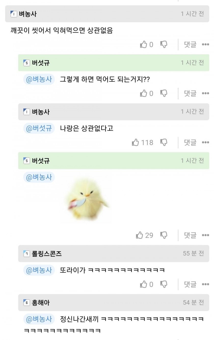Image resolution: width=214 pixels, height=340 pixels.
Task: Reply via 댓글 on 벼농사's top comment
Action: (190, 45)
